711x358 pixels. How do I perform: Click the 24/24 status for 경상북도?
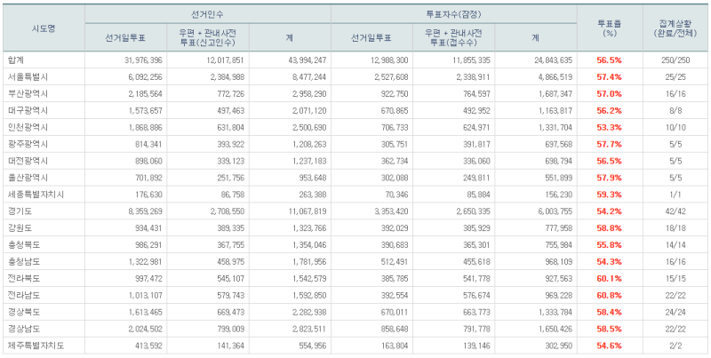675,312
